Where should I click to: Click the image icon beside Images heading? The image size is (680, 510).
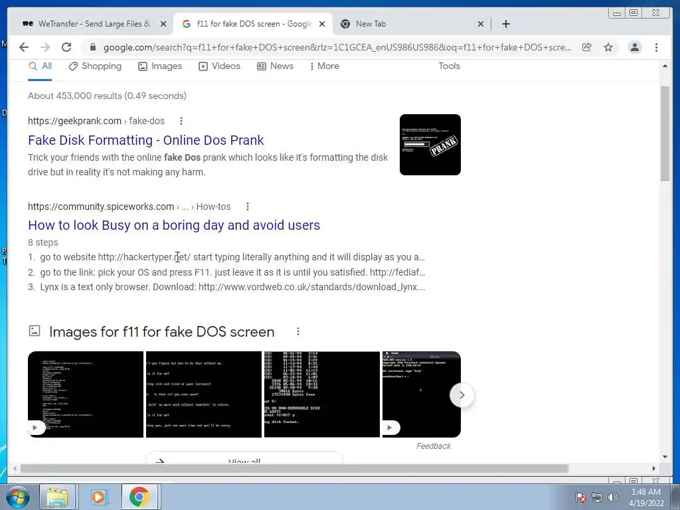35,331
